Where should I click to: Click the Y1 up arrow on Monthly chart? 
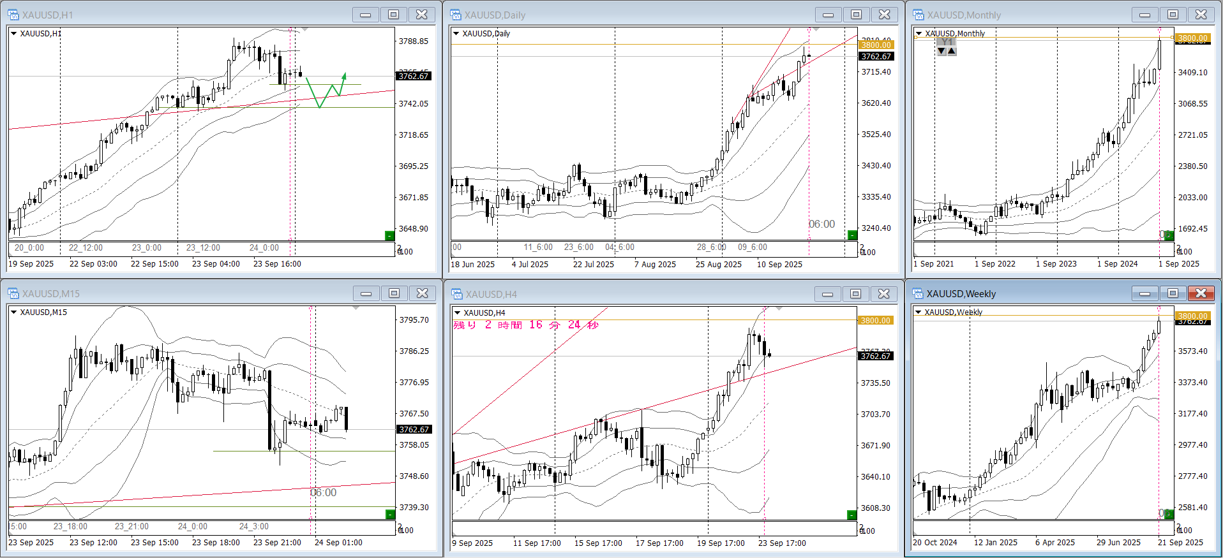click(952, 51)
